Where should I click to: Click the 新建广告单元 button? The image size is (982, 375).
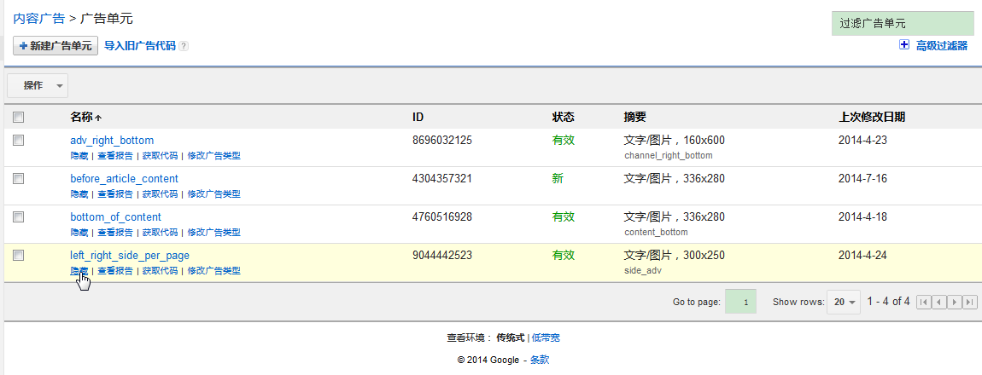[x=56, y=46]
